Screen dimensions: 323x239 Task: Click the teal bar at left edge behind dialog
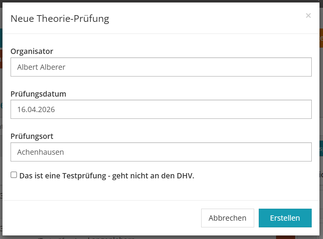tap(1, 38)
